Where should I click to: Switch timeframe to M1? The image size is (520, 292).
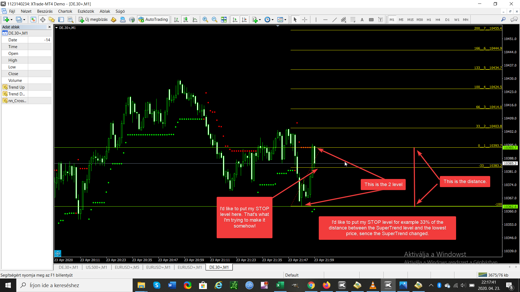(392, 19)
